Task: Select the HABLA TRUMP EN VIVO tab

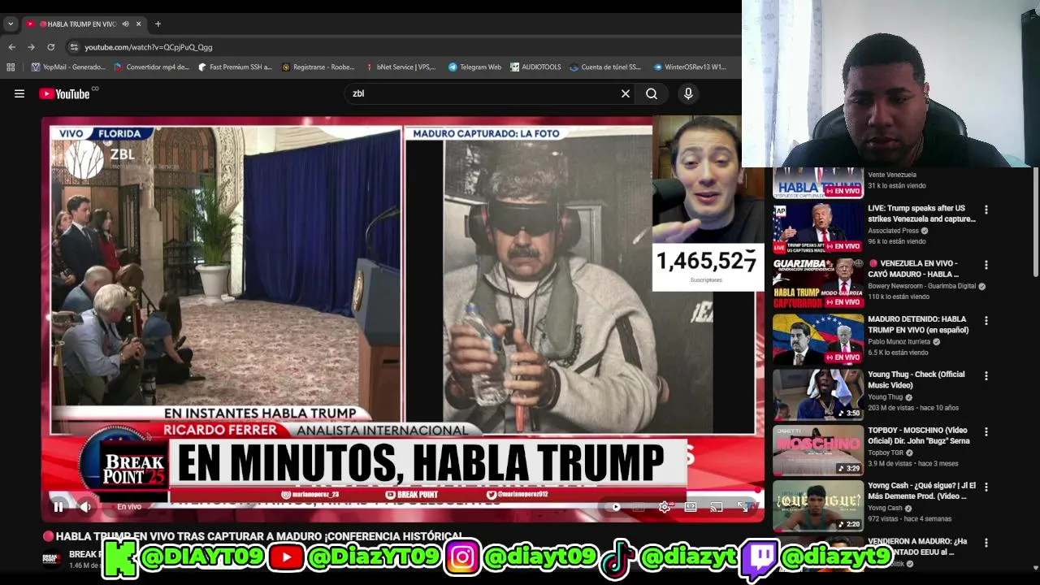Action: (84, 24)
